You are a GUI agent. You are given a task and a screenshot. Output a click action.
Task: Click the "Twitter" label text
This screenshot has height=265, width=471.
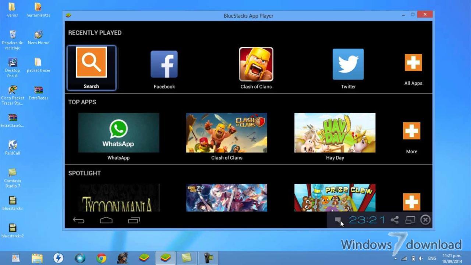[348, 87]
